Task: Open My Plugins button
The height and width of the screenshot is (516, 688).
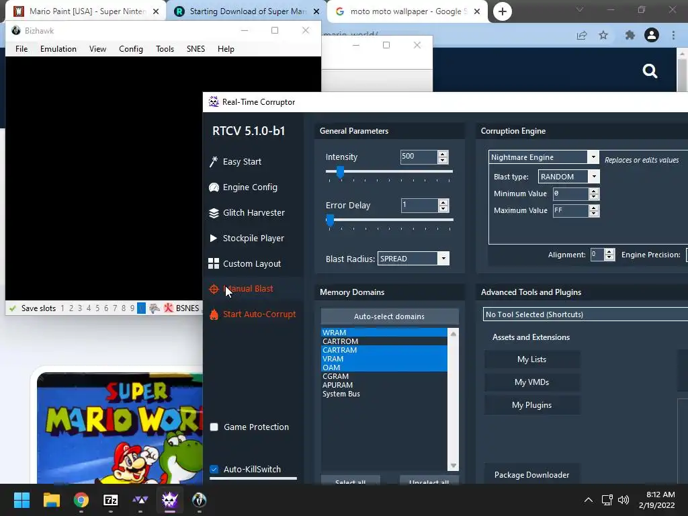Action: pos(532,405)
